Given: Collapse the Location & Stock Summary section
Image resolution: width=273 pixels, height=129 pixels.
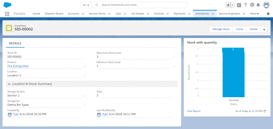Looking at the screenshot, I should pyautogui.click(x=92, y=84).
